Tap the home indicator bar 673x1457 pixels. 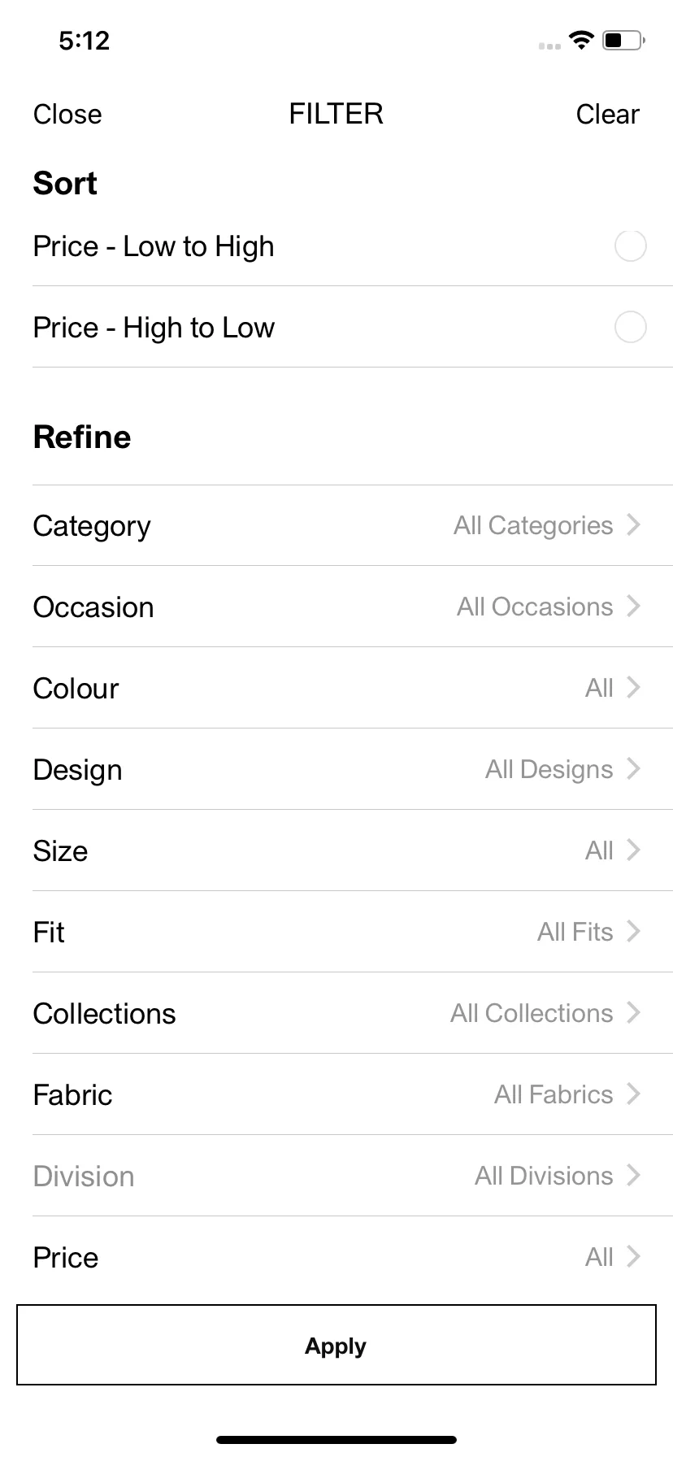click(x=336, y=1440)
